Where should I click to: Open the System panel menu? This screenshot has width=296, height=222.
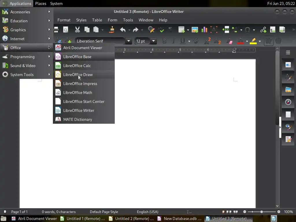tap(56, 3)
